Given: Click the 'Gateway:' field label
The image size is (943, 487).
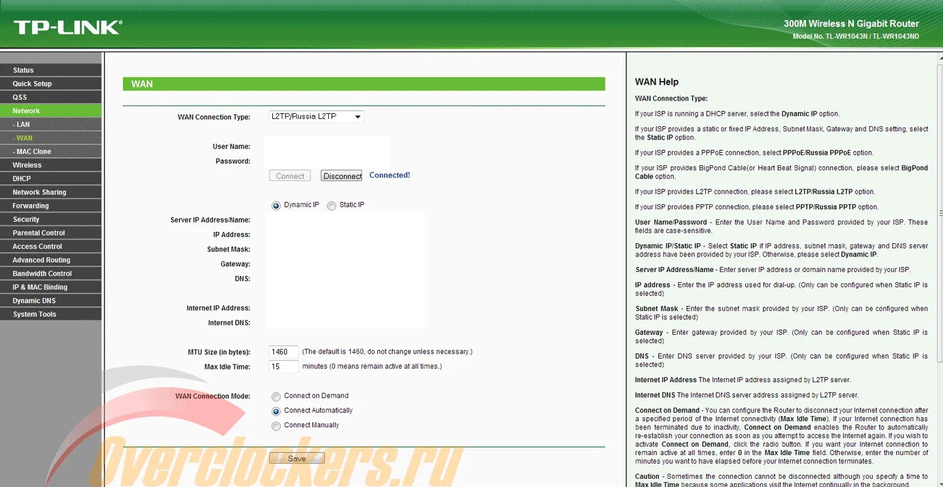Looking at the screenshot, I should (235, 264).
